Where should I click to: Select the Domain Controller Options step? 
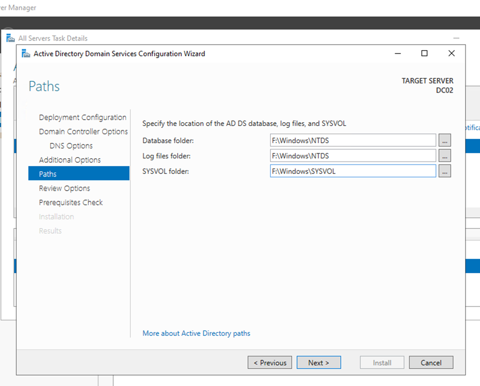83,131
